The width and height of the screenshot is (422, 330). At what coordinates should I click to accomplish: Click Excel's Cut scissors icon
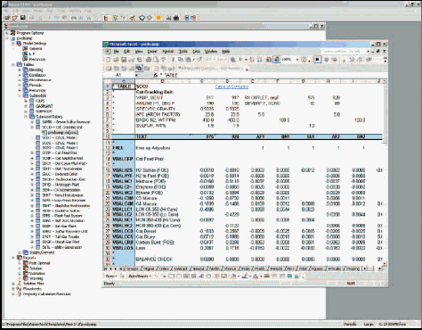[x=173, y=60]
